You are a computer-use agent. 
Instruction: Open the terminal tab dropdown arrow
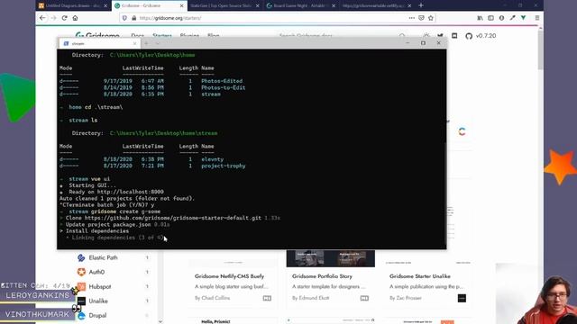(x=158, y=43)
